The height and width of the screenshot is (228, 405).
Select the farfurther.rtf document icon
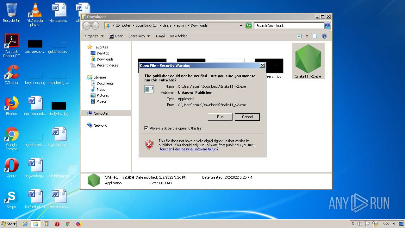(x=35, y=199)
